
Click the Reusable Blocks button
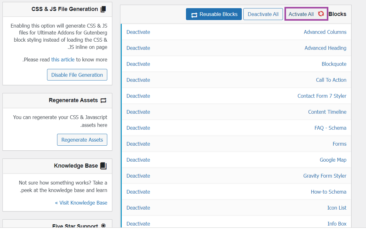[214, 14]
